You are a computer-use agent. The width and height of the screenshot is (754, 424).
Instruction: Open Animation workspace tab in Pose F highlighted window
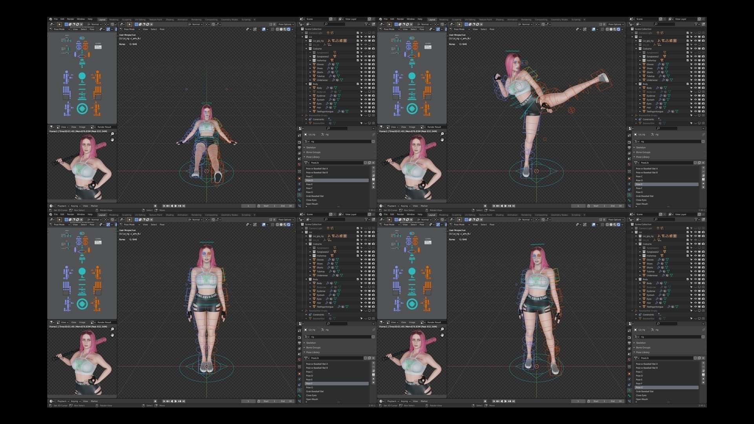pyautogui.click(x=183, y=215)
